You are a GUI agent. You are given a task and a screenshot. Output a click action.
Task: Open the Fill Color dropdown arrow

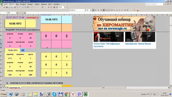[x=136, y=10]
